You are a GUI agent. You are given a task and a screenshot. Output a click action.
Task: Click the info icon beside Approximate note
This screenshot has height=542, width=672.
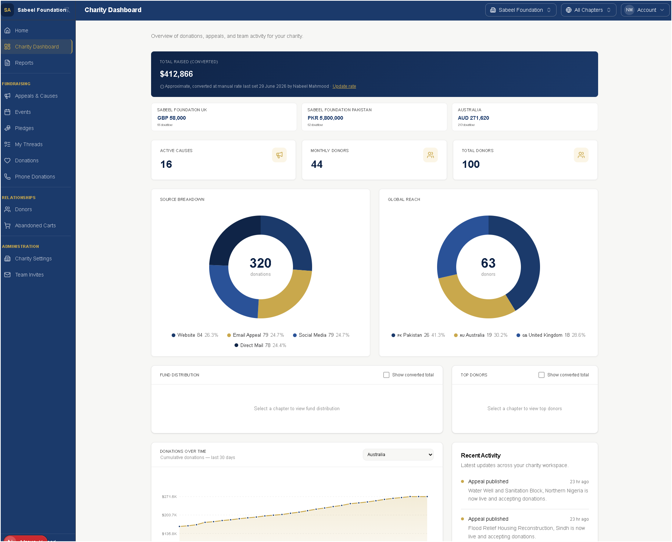pos(162,87)
